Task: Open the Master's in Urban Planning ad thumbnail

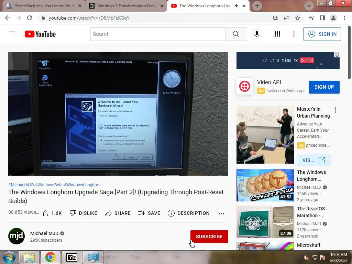Action: [x=265, y=135]
